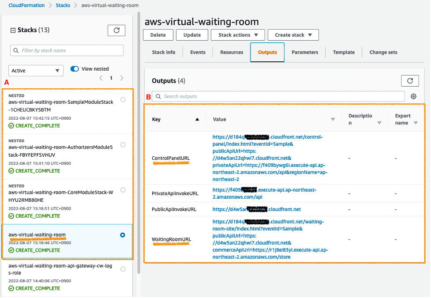Open Stacks breadcrumb link
The height and width of the screenshot is (298, 431).
pos(63,5)
